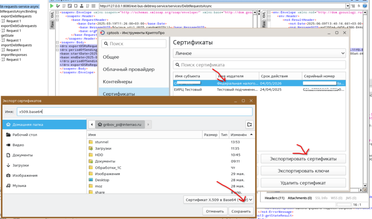
Task: Select importDebtRequests operation in tree
Action: tap(16, 45)
